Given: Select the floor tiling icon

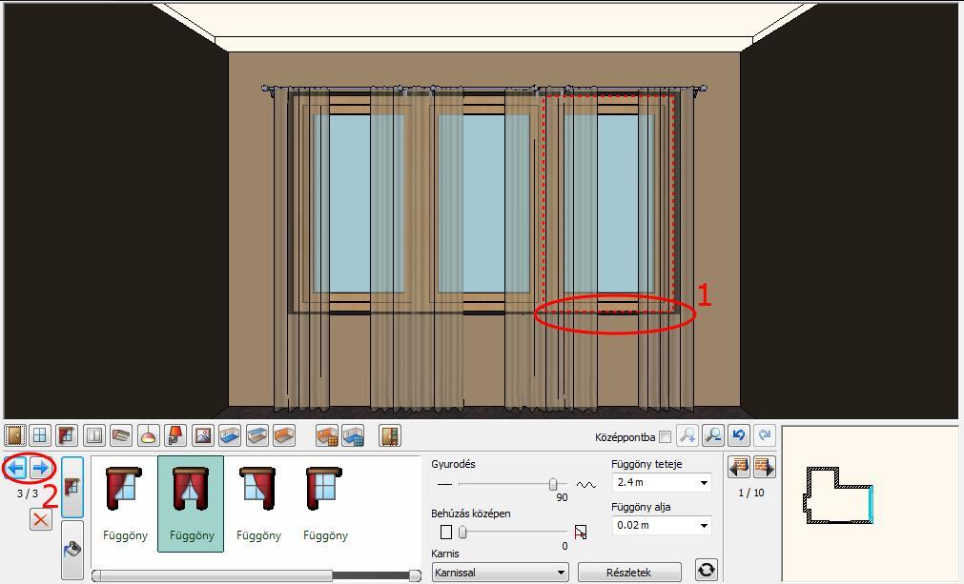Looking at the screenshot, I should [353, 436].
